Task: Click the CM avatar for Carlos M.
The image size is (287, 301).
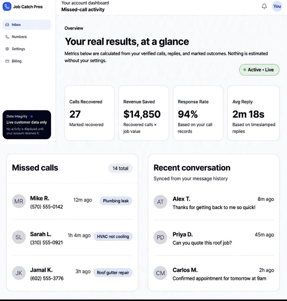Action: [160, 273]
